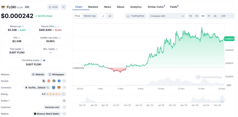Click the Whitepaper button
Image resolution: width=238 pixels, height=117 pixels.
pos(56,74)
